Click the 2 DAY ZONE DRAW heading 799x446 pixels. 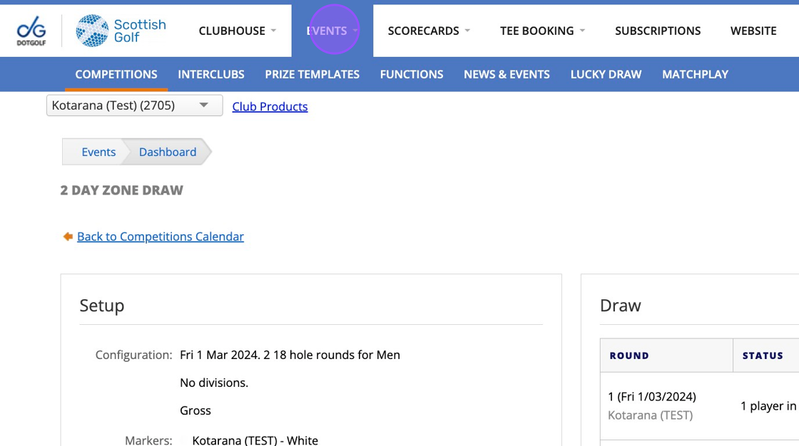122,190
